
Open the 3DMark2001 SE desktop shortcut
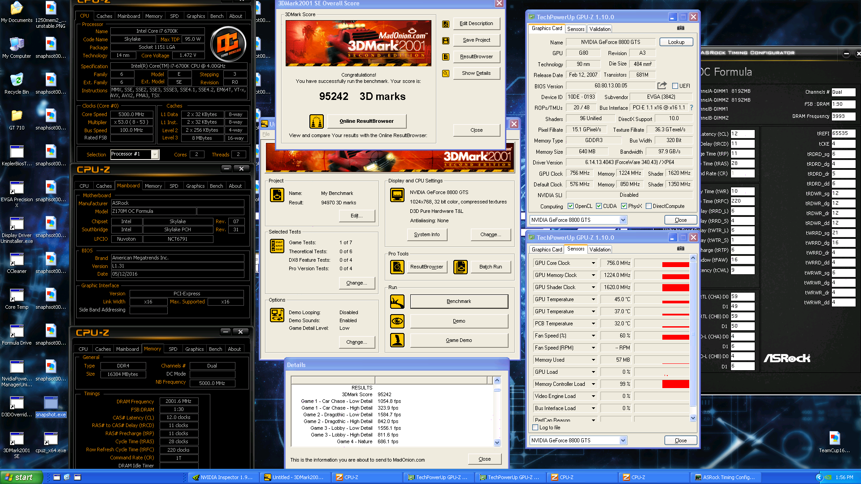(17, 445)
